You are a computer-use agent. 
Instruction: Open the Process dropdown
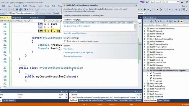(x=33, y=13)
